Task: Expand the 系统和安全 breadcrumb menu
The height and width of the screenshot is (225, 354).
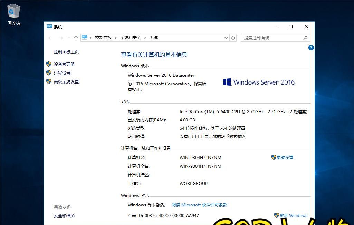Action: [x=145, y=38]
